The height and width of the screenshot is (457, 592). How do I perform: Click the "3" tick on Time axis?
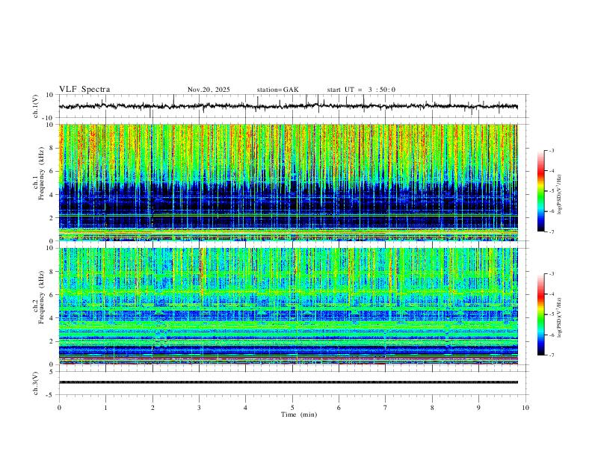click(199, 408)
